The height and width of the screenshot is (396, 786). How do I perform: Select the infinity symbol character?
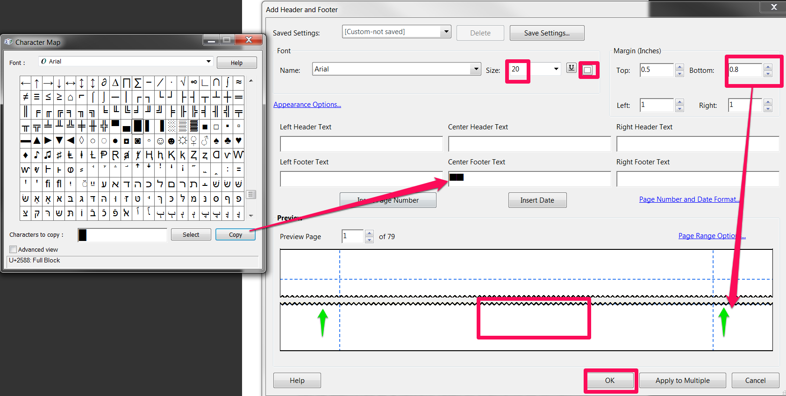click(194, 83)
